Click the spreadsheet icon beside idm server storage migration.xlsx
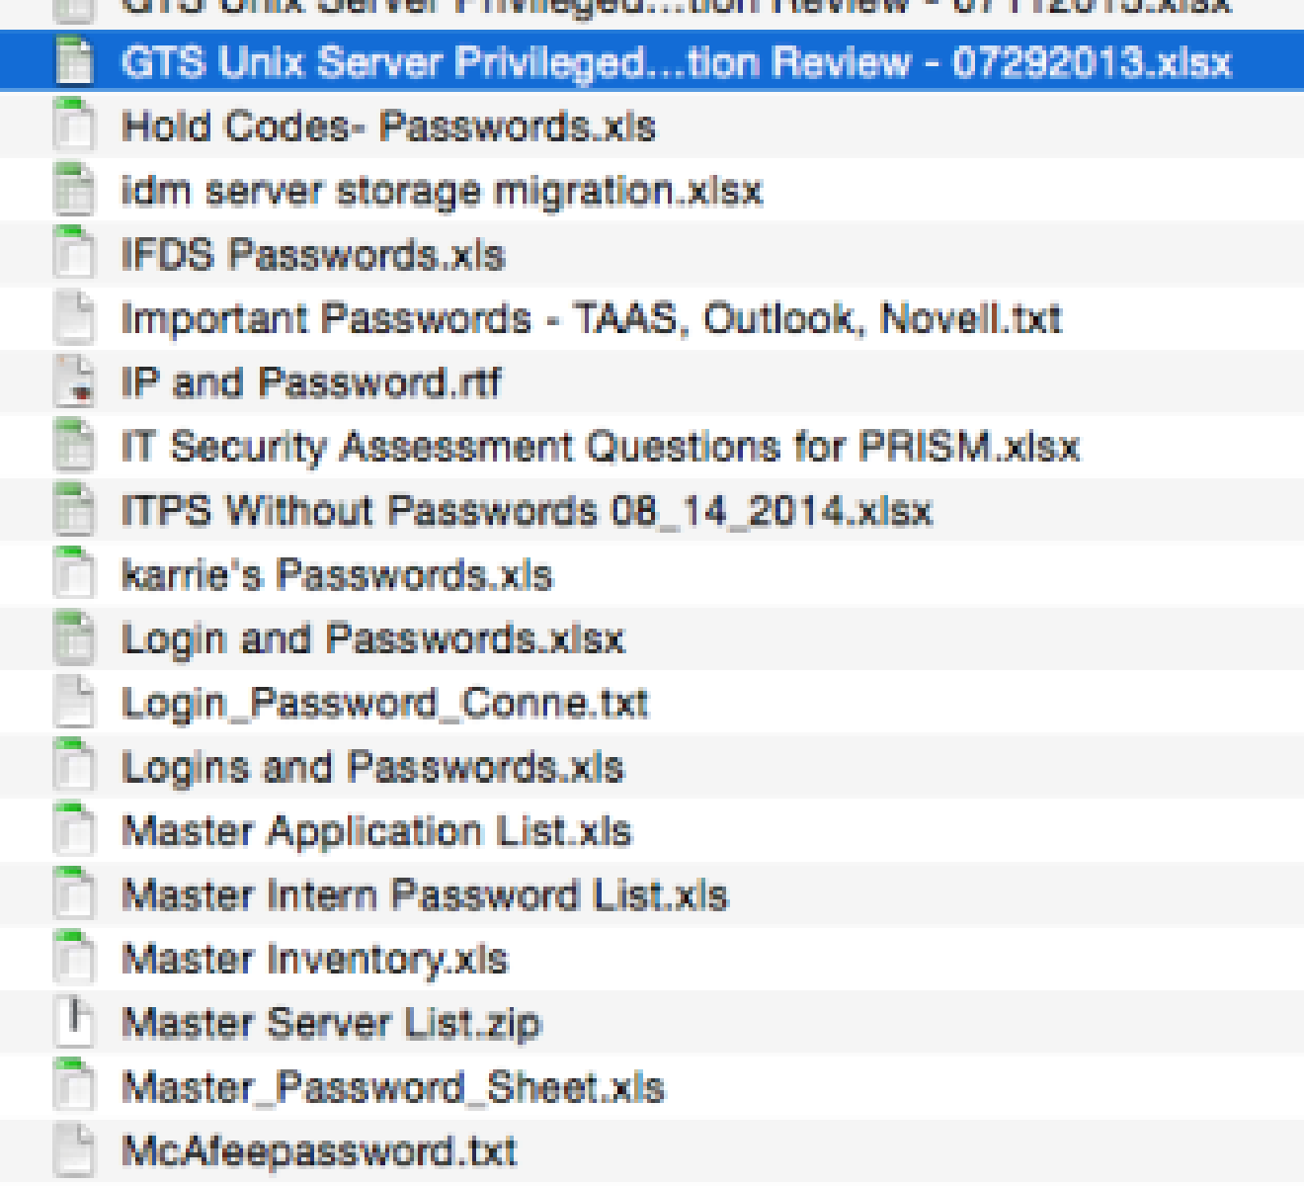The width and height of the screenshot is (1304, 1186). pos(74,190)
